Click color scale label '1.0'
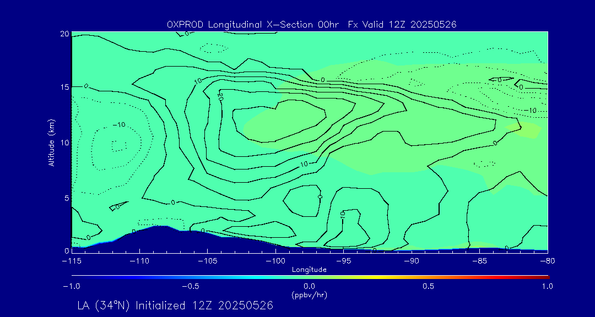595x317 pixels. (548, 286)
